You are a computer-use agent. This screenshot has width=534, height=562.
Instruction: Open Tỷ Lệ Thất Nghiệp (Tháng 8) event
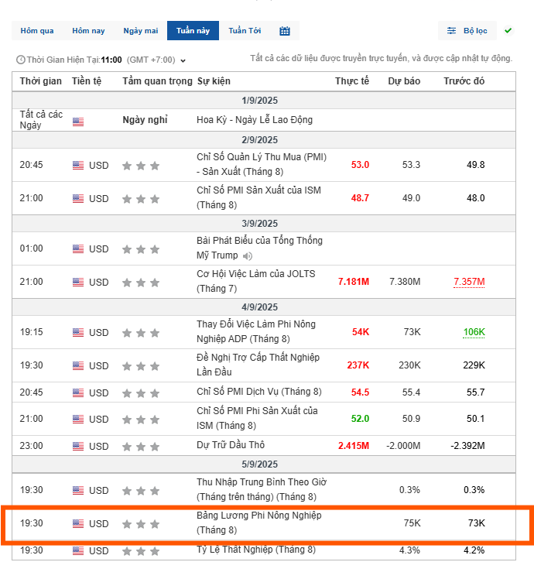(x=256, y=550)
